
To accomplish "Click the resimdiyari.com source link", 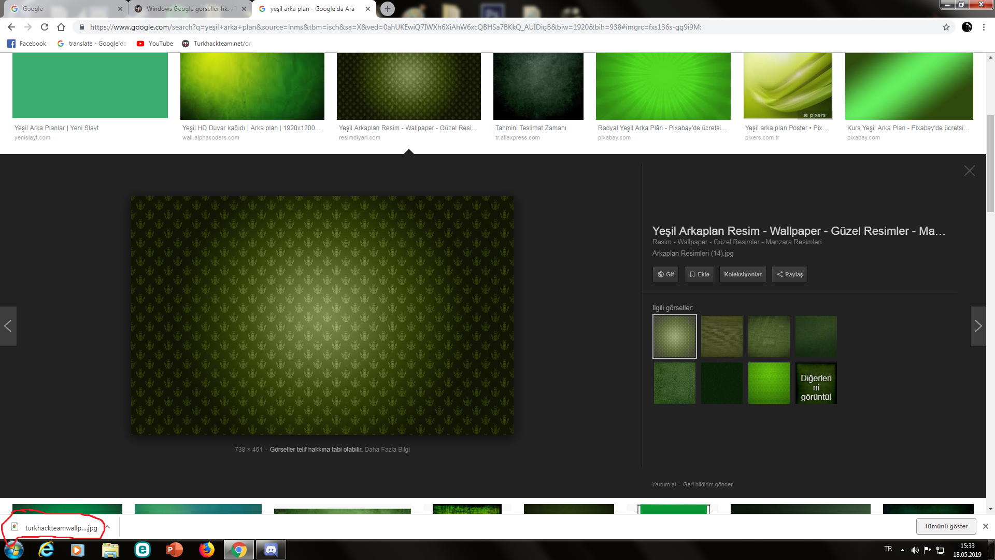I will 359,138.
